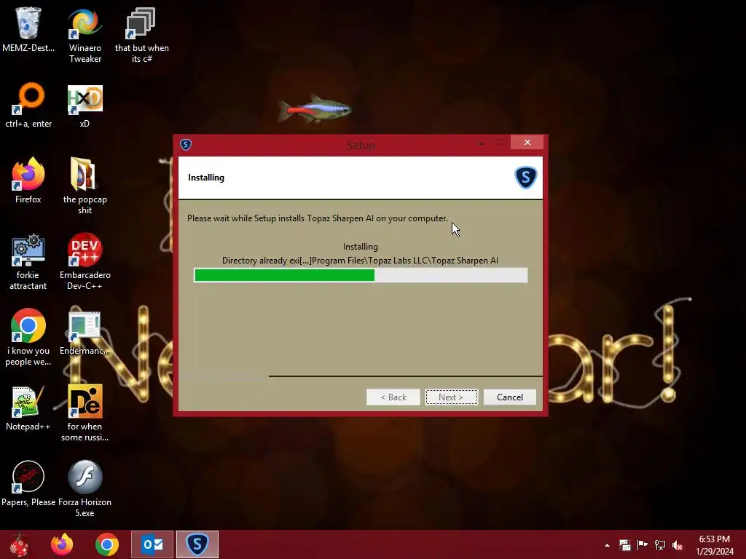This screenshot has height=559, width=746.
Task: Click the muted volume tray icon
Action: coord(678,545)
